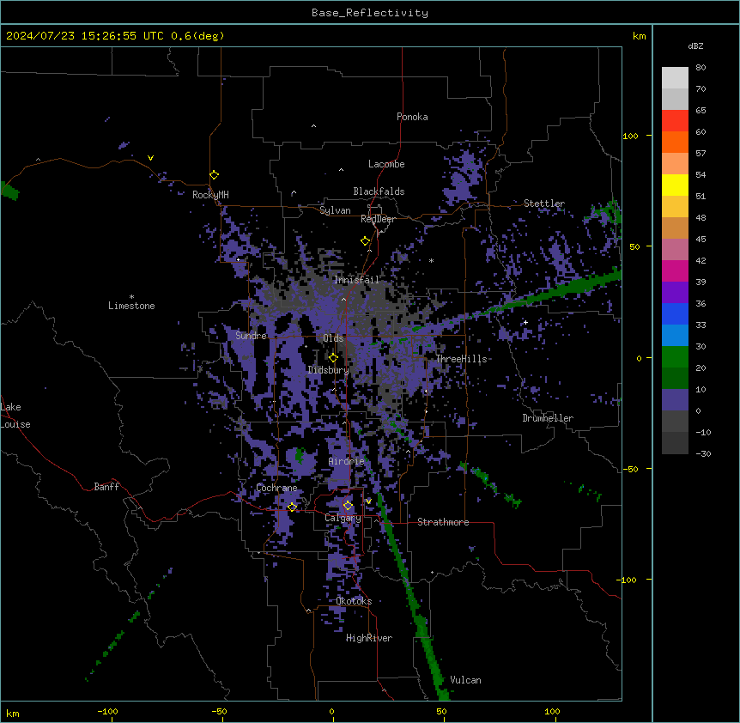The height and width of the screenshot is (723, 740).
Task: Click the Banff town label
Action: (106, 487)
